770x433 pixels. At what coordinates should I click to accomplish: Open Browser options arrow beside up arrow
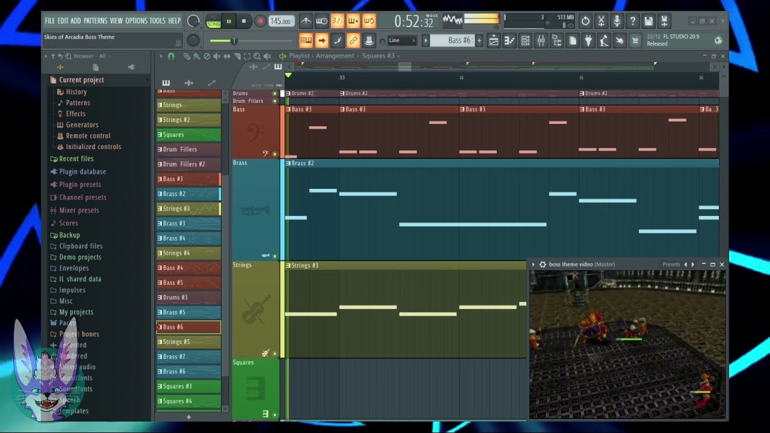click(46, 56)
